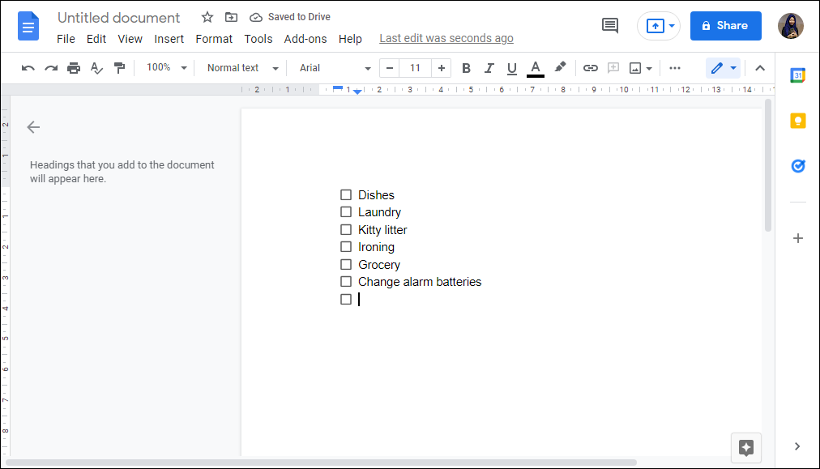This screenshot has height=469, width=820.
Task: Increase the font size
Action: click(x=442, y=68)
